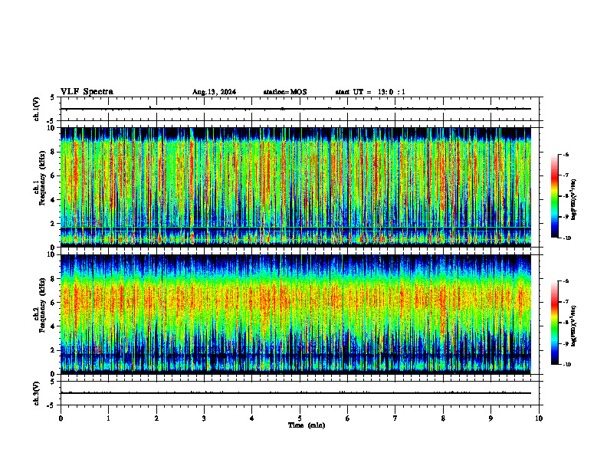Click the ch.2 spectrogram color scale bar
Image resolution: width=607 pixels, height=469 pixels.
click(x=554, y=323)
